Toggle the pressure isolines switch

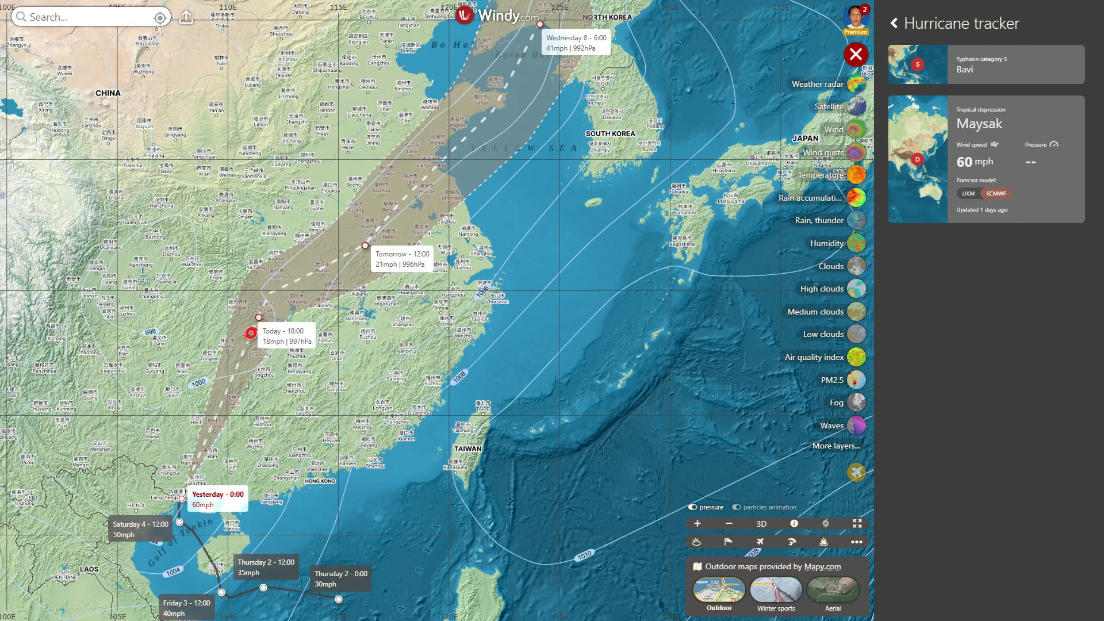pyautogui.click(x=692, y=507)
